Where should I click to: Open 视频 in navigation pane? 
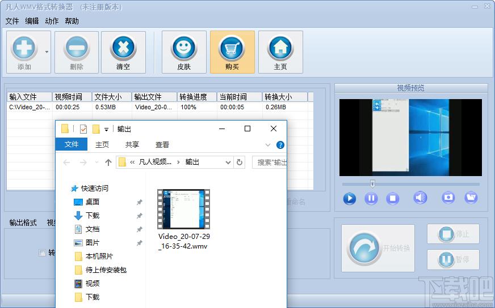pos(93,284)
